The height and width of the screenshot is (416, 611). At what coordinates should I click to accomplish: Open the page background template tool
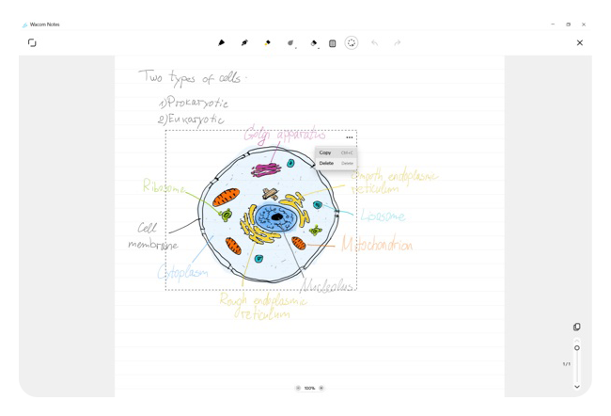click(333, 43)
